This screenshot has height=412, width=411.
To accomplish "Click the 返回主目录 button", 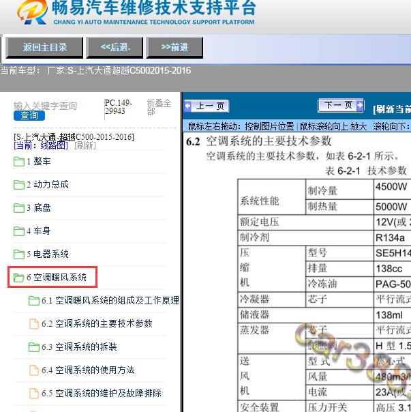I will tap(44, 48).
